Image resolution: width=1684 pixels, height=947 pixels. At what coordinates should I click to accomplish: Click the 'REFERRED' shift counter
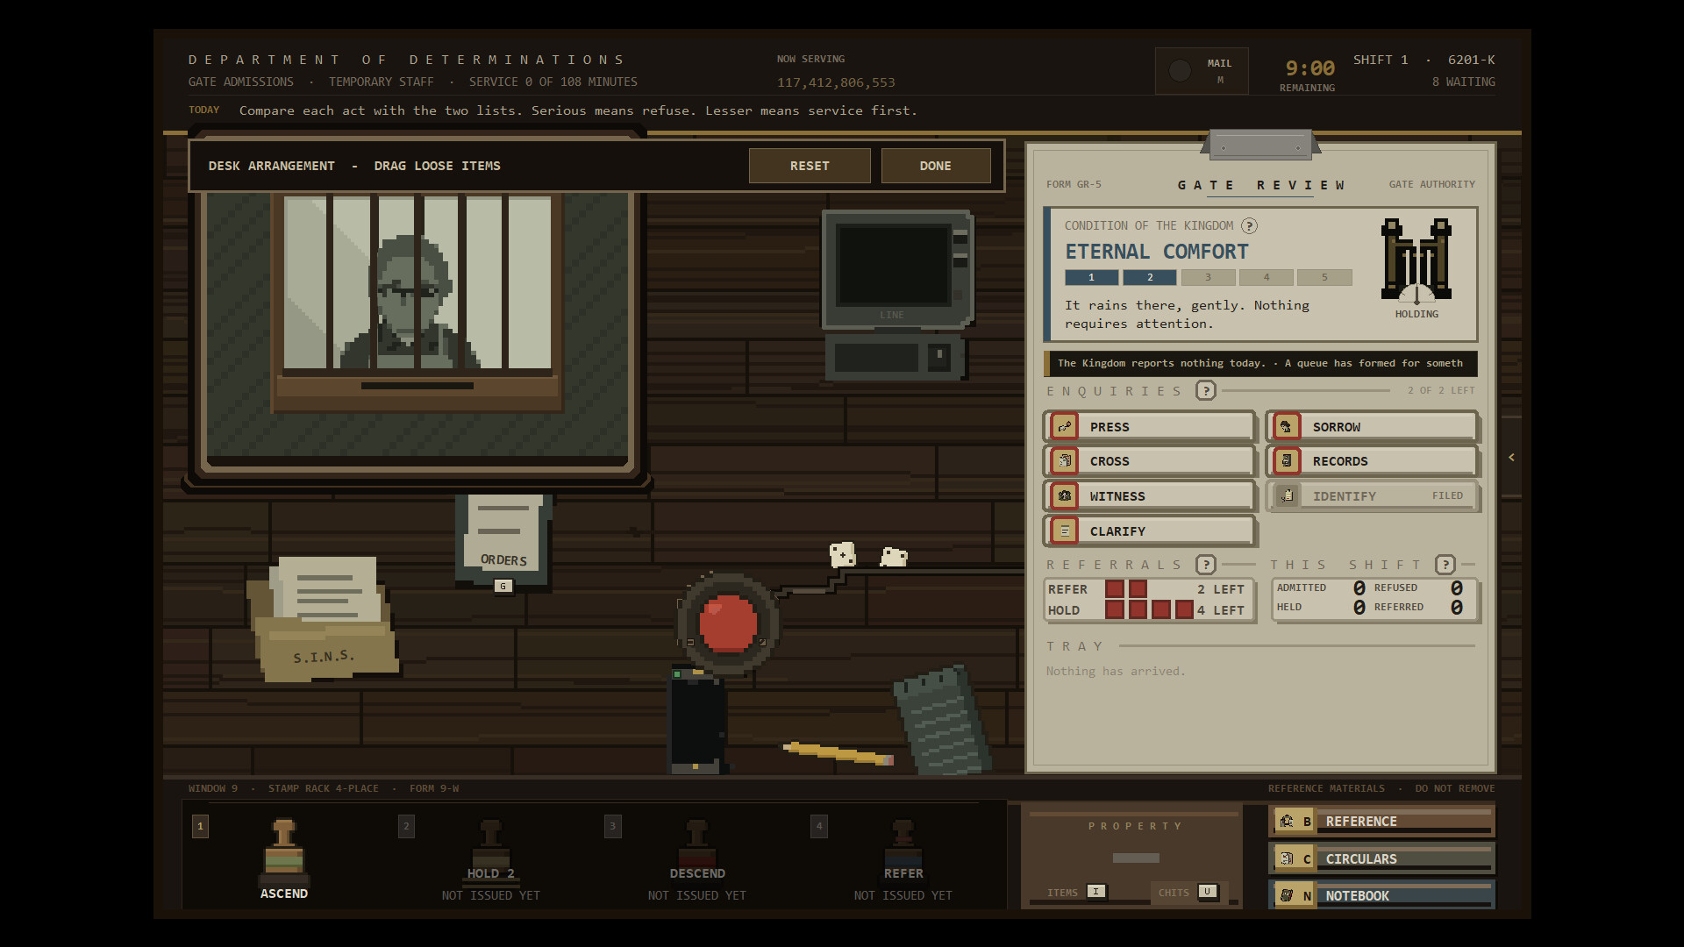click(x=1418, y=607)
